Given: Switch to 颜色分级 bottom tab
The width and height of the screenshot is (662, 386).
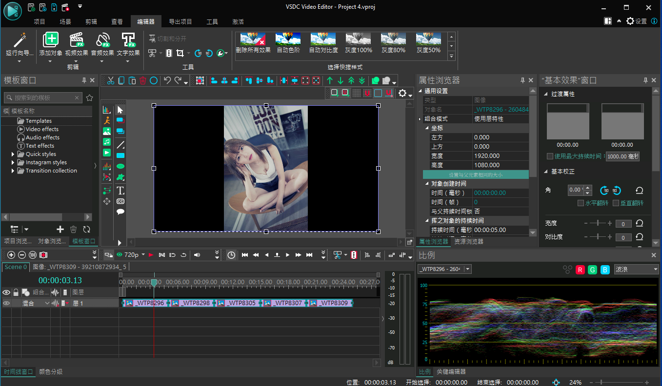Looking at the screenshot, I should [51, 371].
